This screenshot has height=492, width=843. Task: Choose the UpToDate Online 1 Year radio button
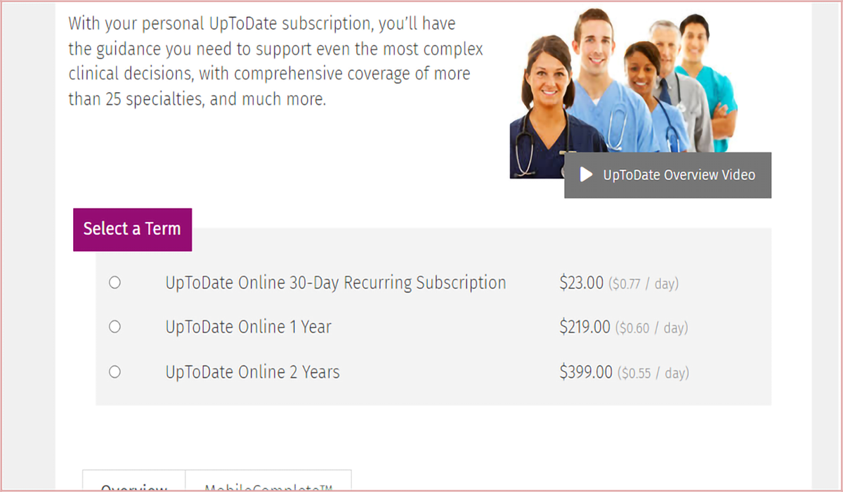pos(115,327)
